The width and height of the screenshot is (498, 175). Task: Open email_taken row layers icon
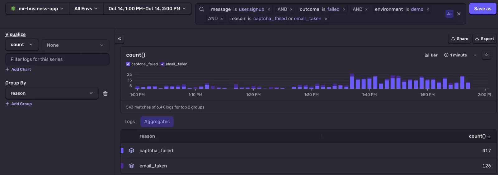pyautogui.click(x=131, y=166)
